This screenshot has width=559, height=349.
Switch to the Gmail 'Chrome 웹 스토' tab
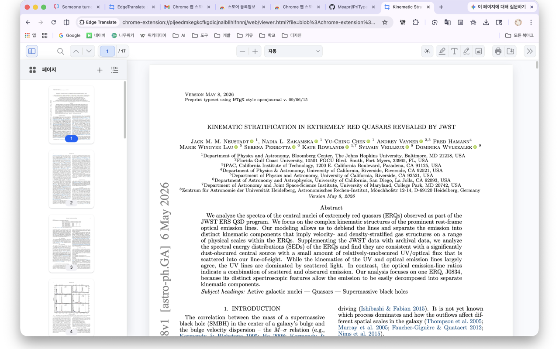[x=186, y=7]
